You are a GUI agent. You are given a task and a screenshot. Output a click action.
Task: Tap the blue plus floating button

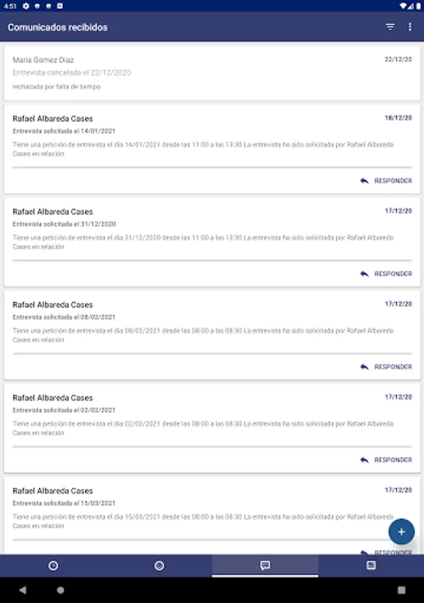pyautogui.click(x=401, y=532)
